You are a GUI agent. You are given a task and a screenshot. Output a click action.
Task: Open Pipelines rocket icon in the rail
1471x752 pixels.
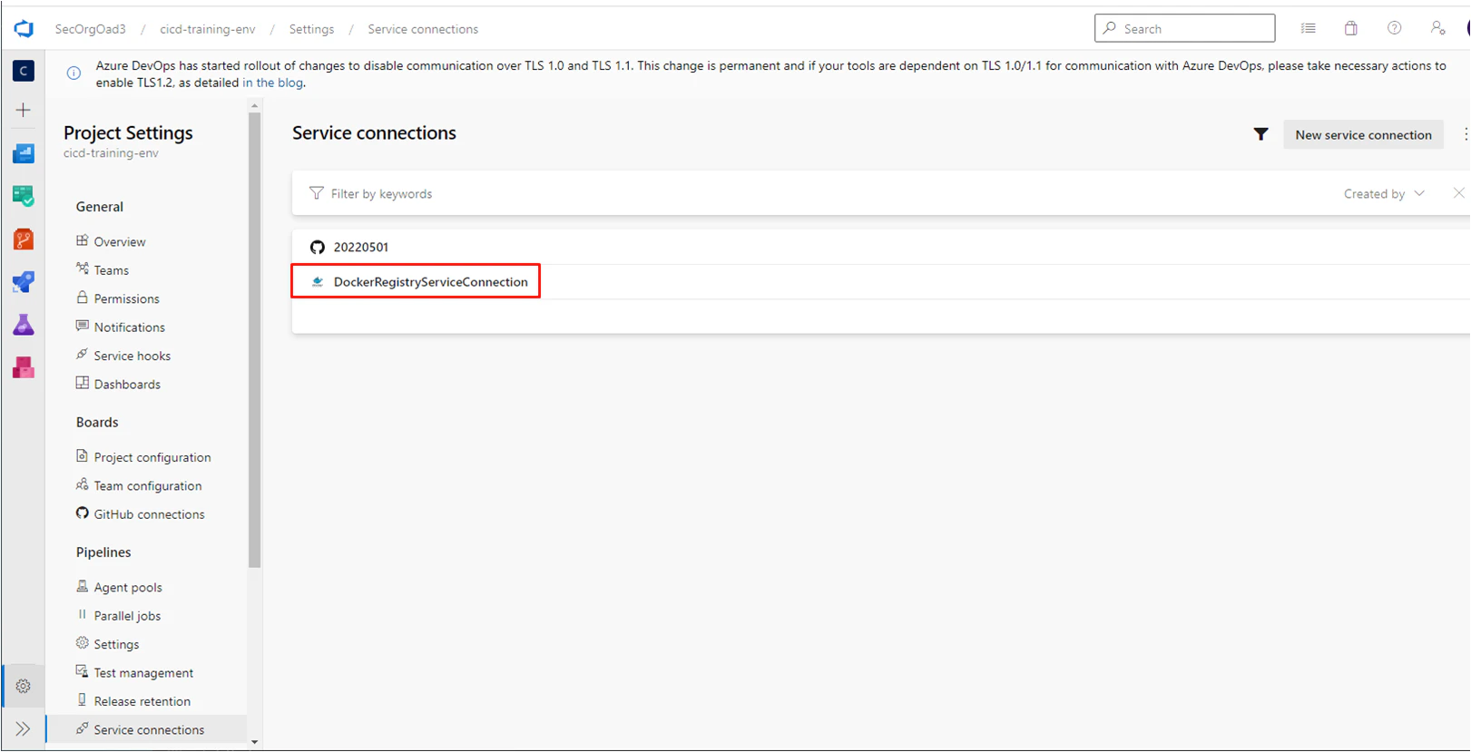pyautogui.click(x=24, y=282)
